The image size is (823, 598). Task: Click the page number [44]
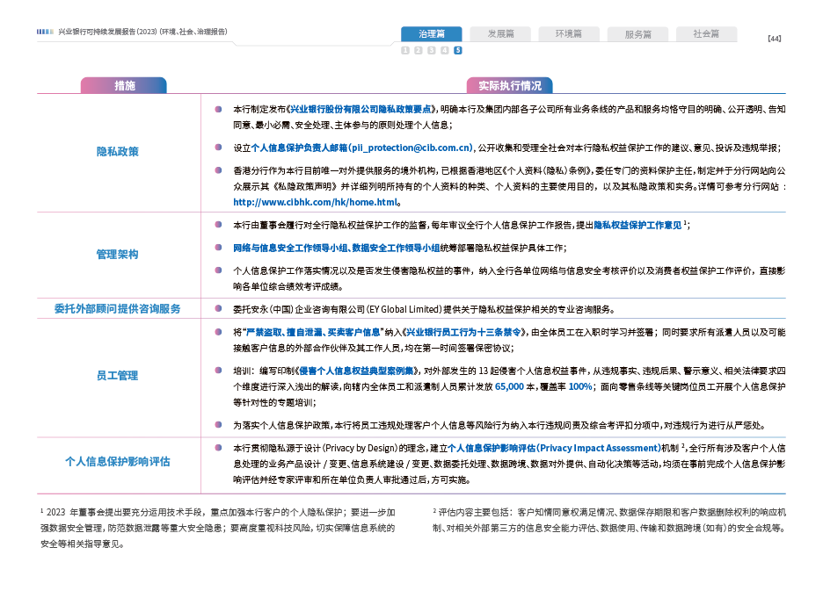pyautogui.click(x=774, y=39)
